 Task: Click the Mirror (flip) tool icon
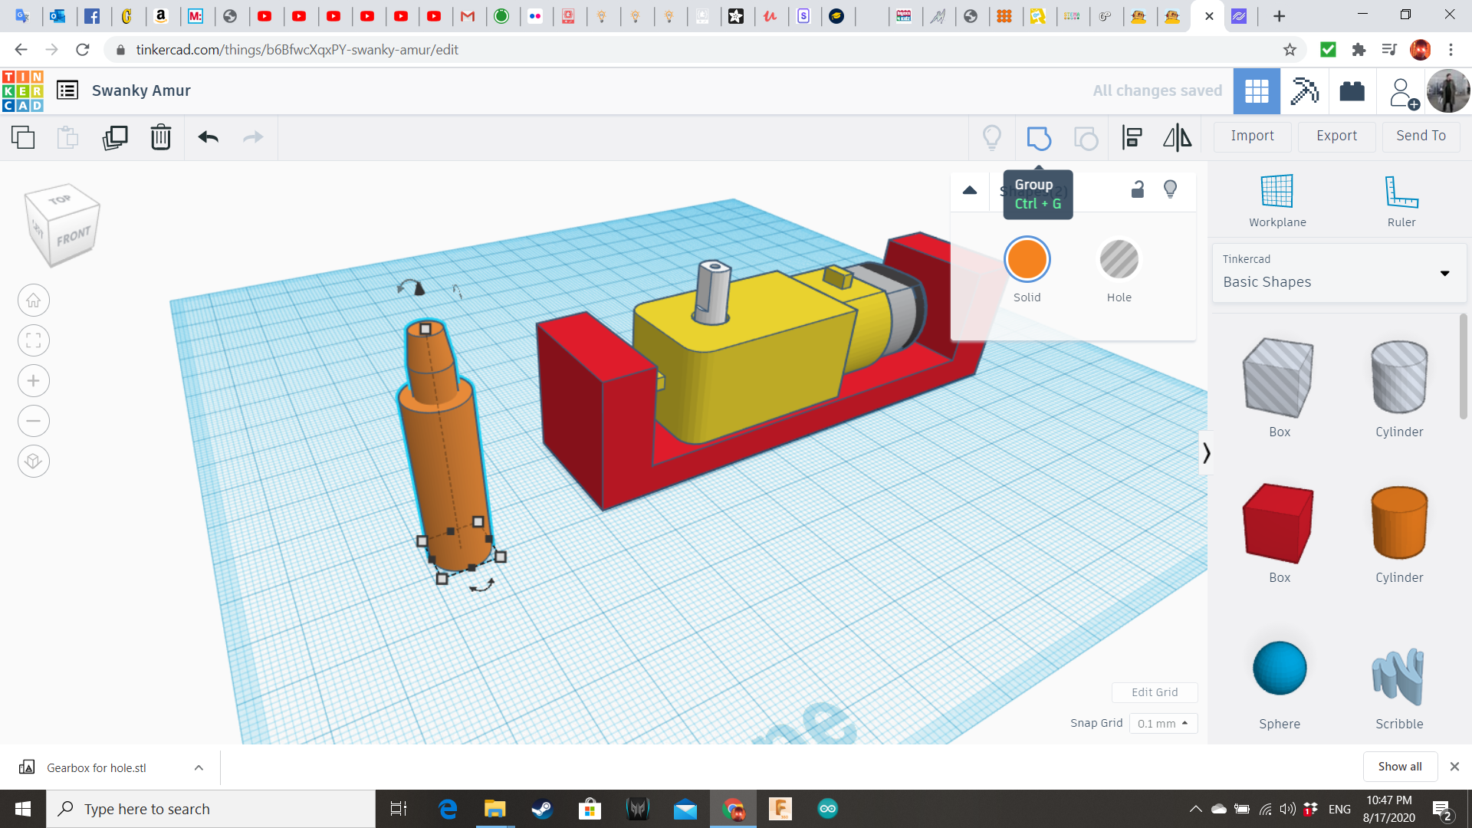1177,138
